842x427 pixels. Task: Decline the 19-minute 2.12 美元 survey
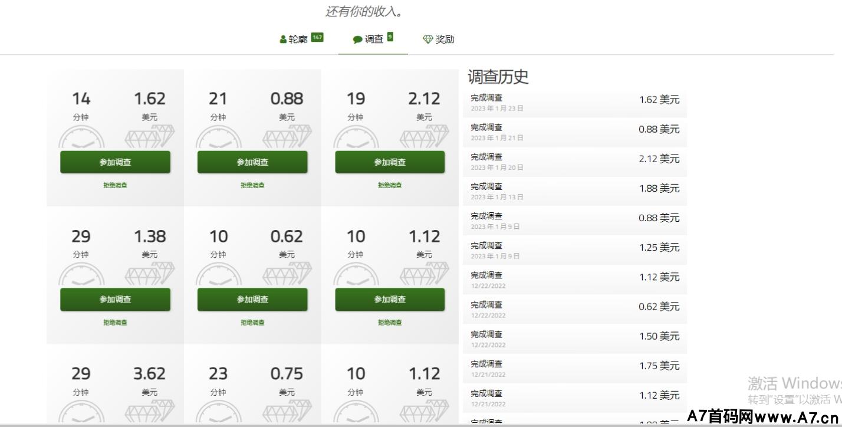[x=390, y=185]
